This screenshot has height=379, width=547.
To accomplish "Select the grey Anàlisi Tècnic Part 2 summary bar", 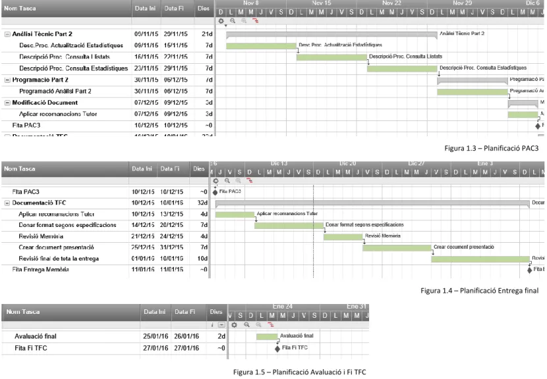I will (331, 35).
